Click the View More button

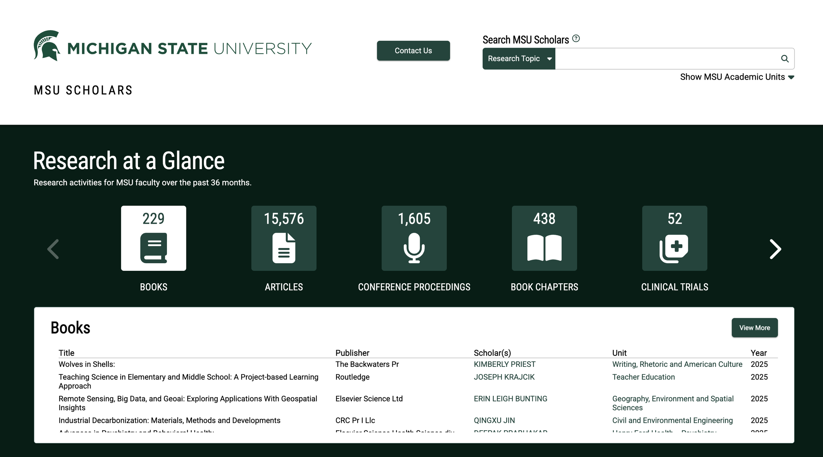pyautogui.click(x=755, y=328)
